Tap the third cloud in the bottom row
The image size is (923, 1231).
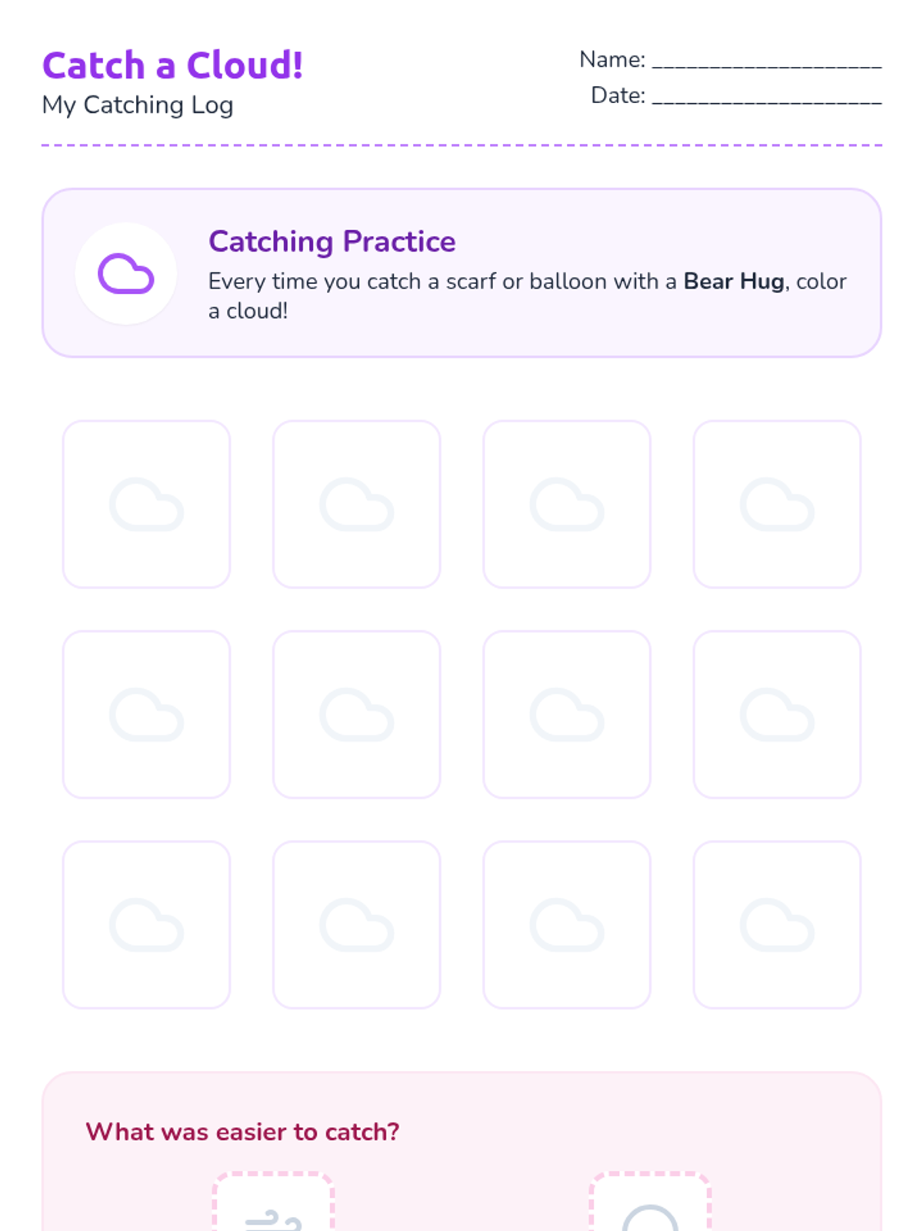click(x=567, y=925)
